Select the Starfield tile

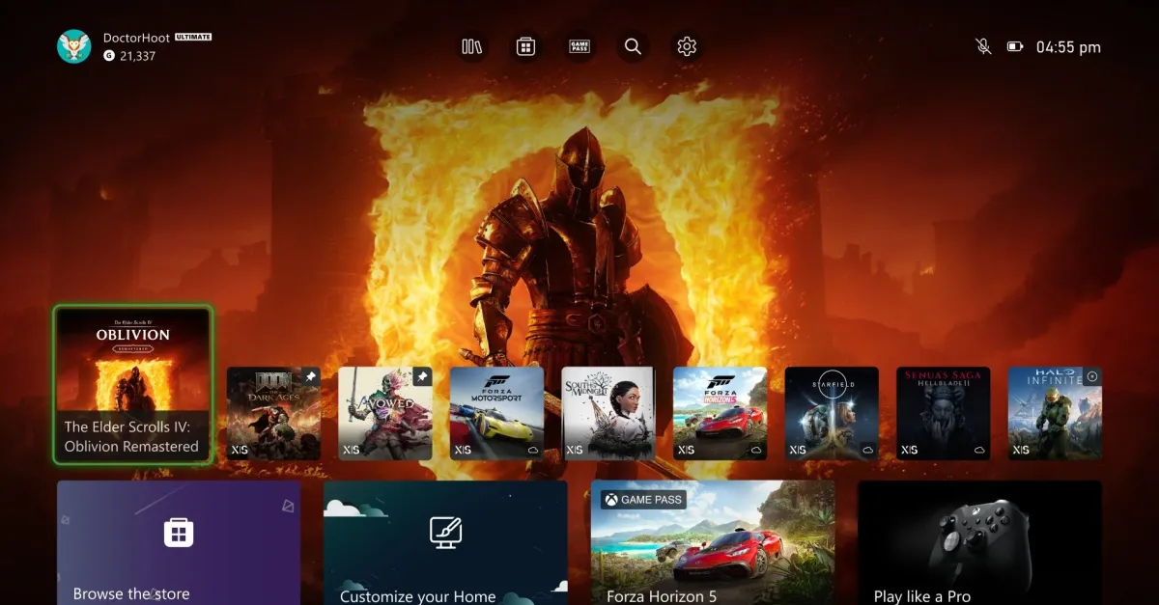point(832,413)
